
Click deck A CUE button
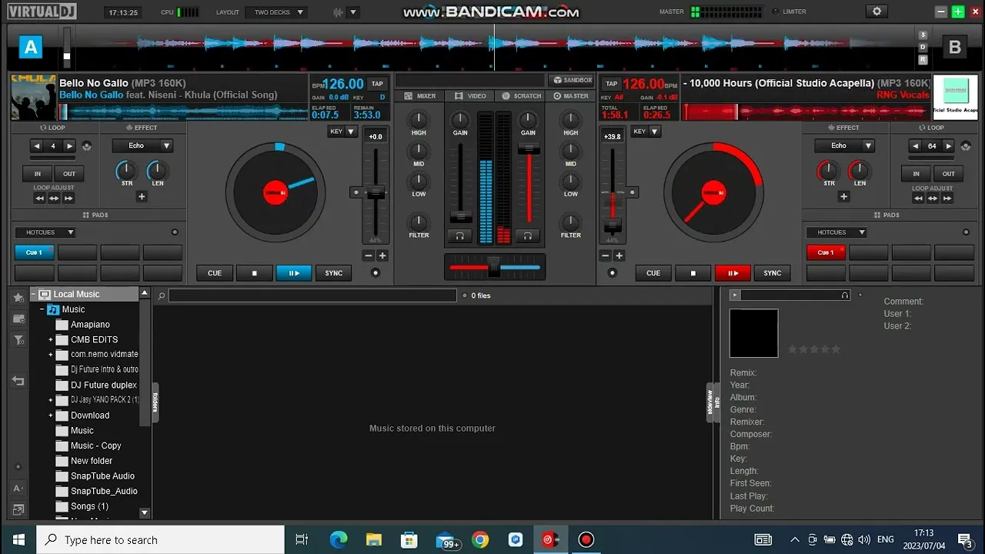coord(215,272)
